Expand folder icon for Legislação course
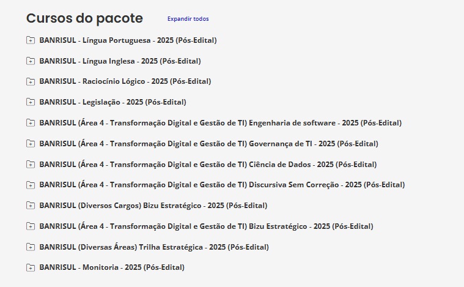The height and width of the screenshot is (287, 464). 31,102
